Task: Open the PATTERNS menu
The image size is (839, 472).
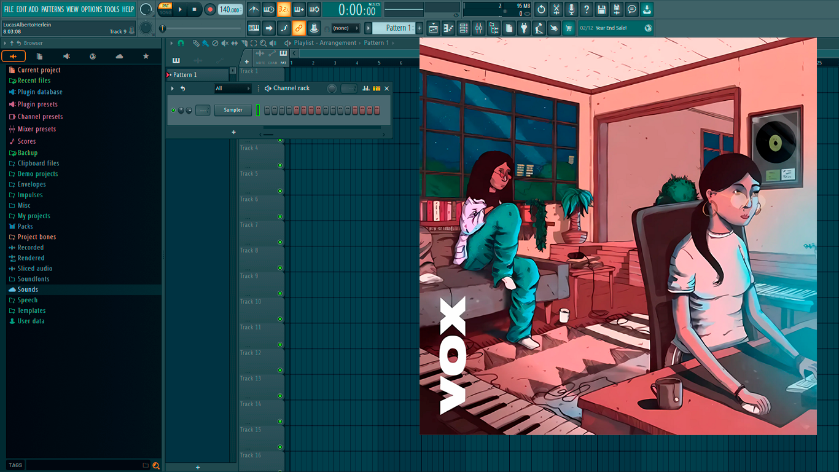Action: pos(52,9)
